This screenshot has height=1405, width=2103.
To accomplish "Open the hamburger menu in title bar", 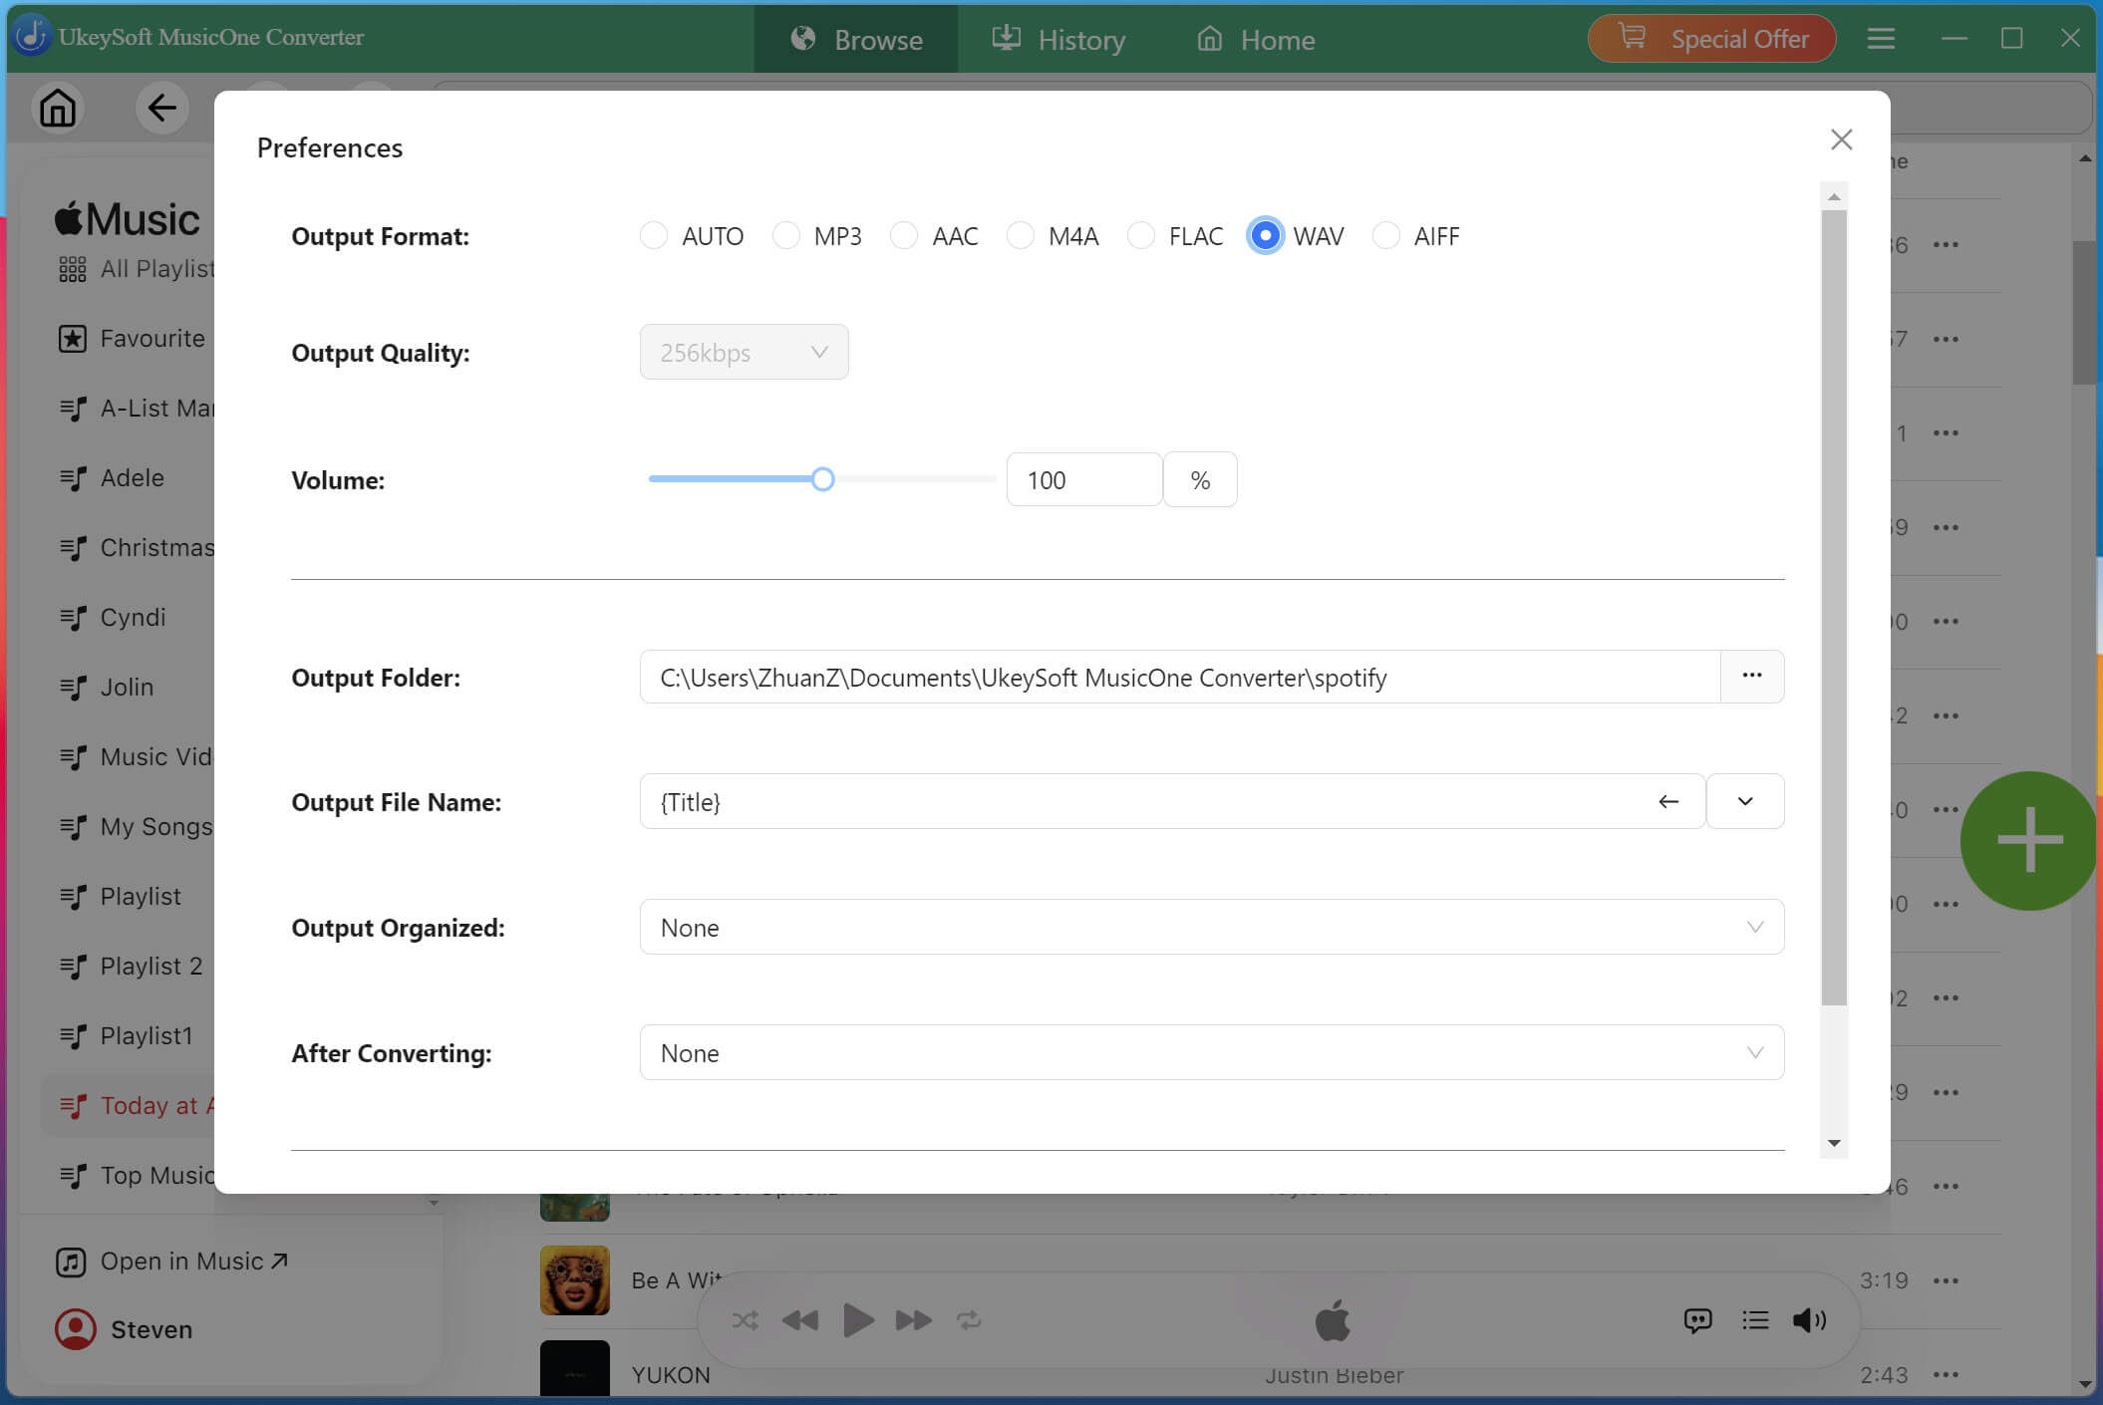I will pyautogui.click(x=1881, y=39).
